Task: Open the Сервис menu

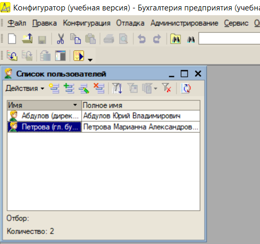Action: 236,23
